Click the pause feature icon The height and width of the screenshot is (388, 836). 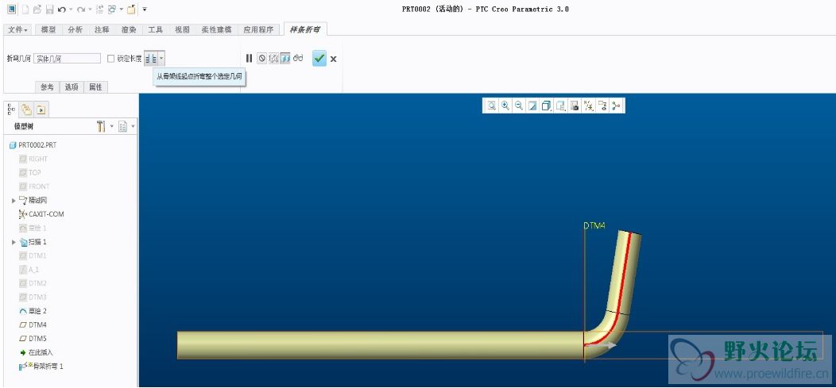point(249,58)
